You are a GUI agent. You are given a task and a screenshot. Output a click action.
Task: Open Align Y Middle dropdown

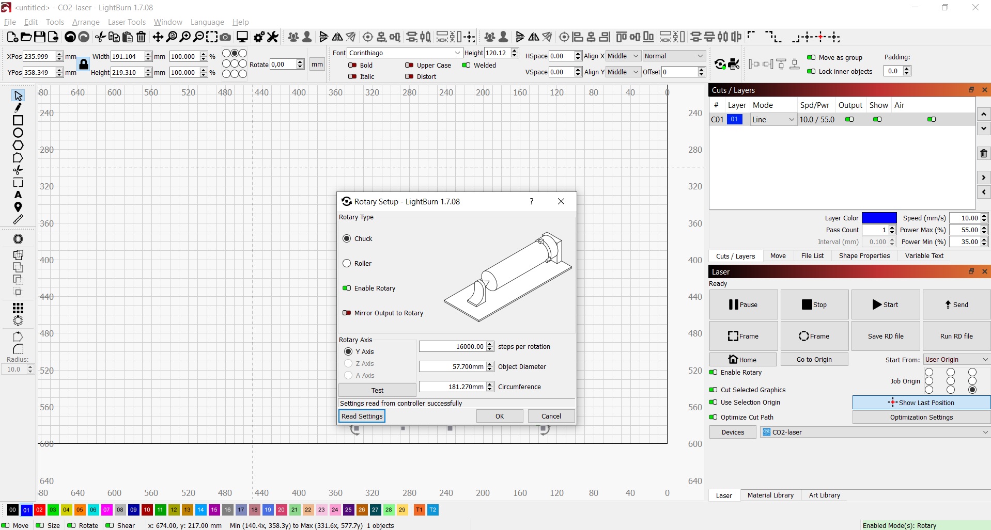(623, 72)
